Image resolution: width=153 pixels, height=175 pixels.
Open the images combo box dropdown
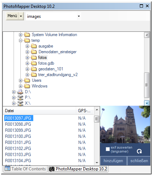tap(79, 16)
